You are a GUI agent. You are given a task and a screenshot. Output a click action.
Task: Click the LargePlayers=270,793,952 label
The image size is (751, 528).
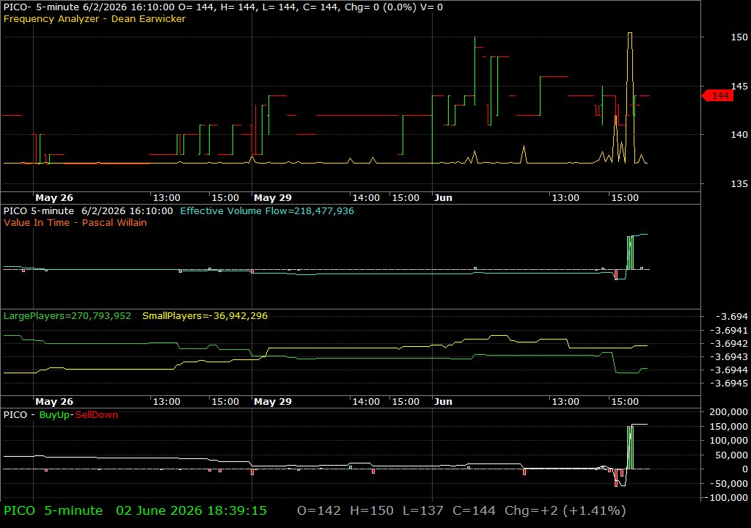67,316
